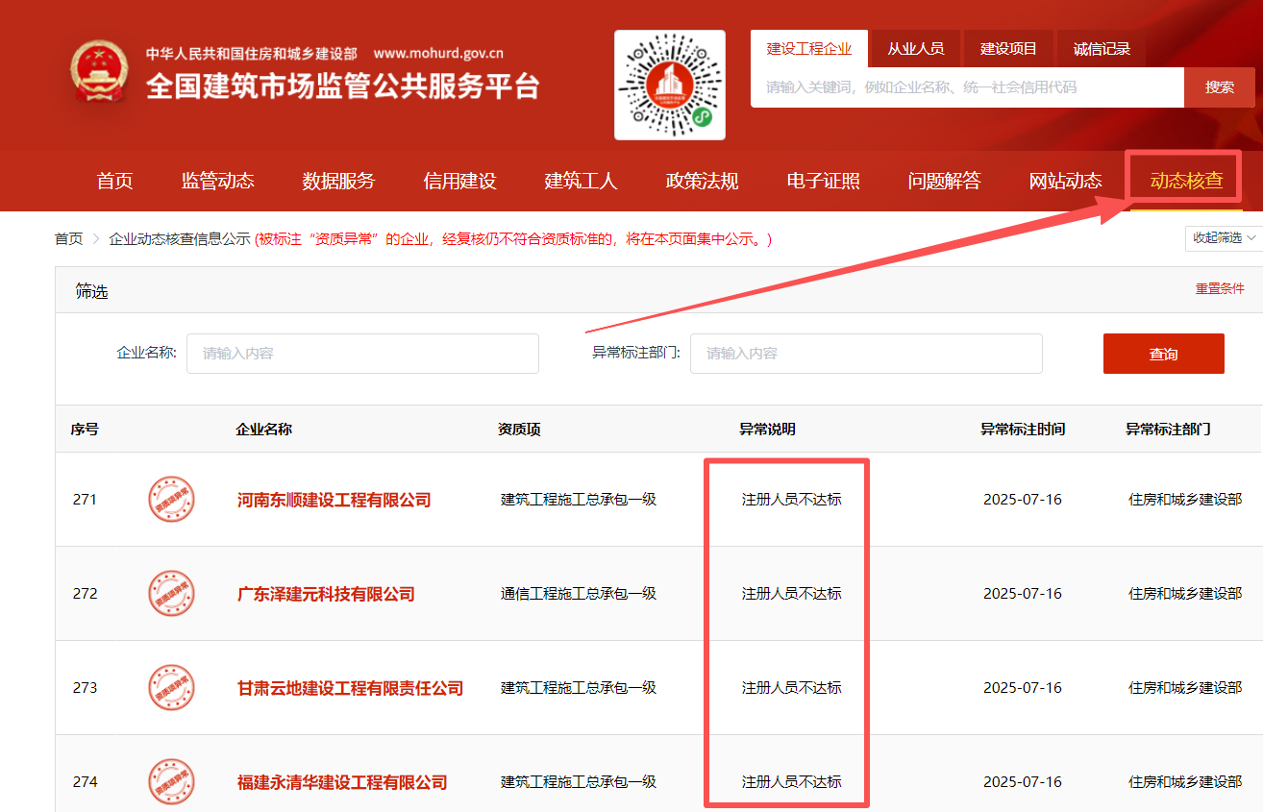Click 首页 in the breadcrumb

(68, 238)
